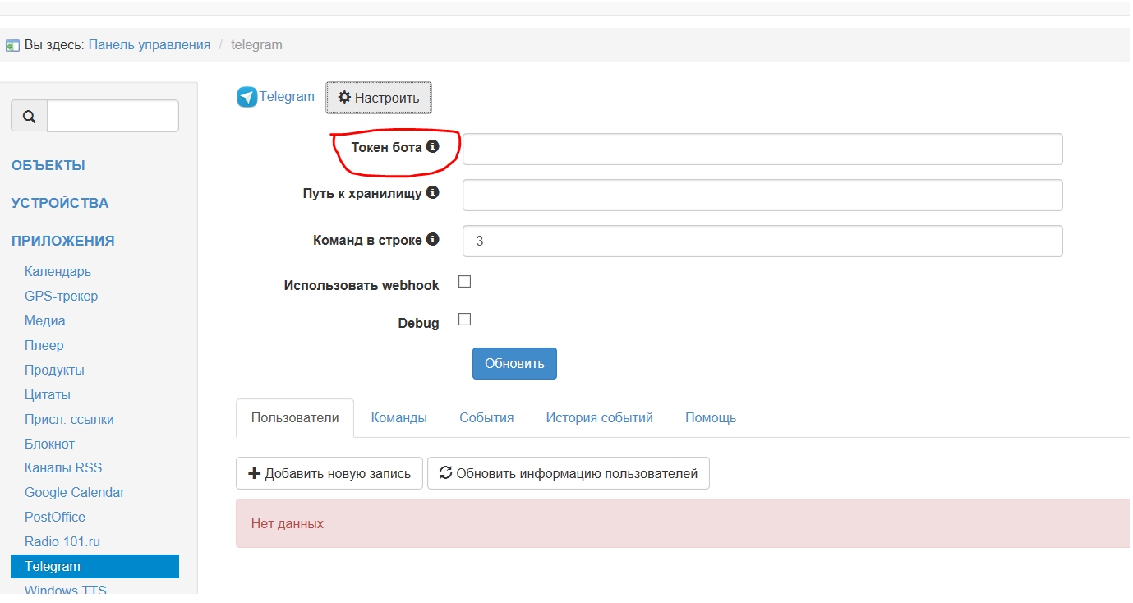Open Radio 101.ru in the sidebar

pyautogui.click(x=62, y=541)
